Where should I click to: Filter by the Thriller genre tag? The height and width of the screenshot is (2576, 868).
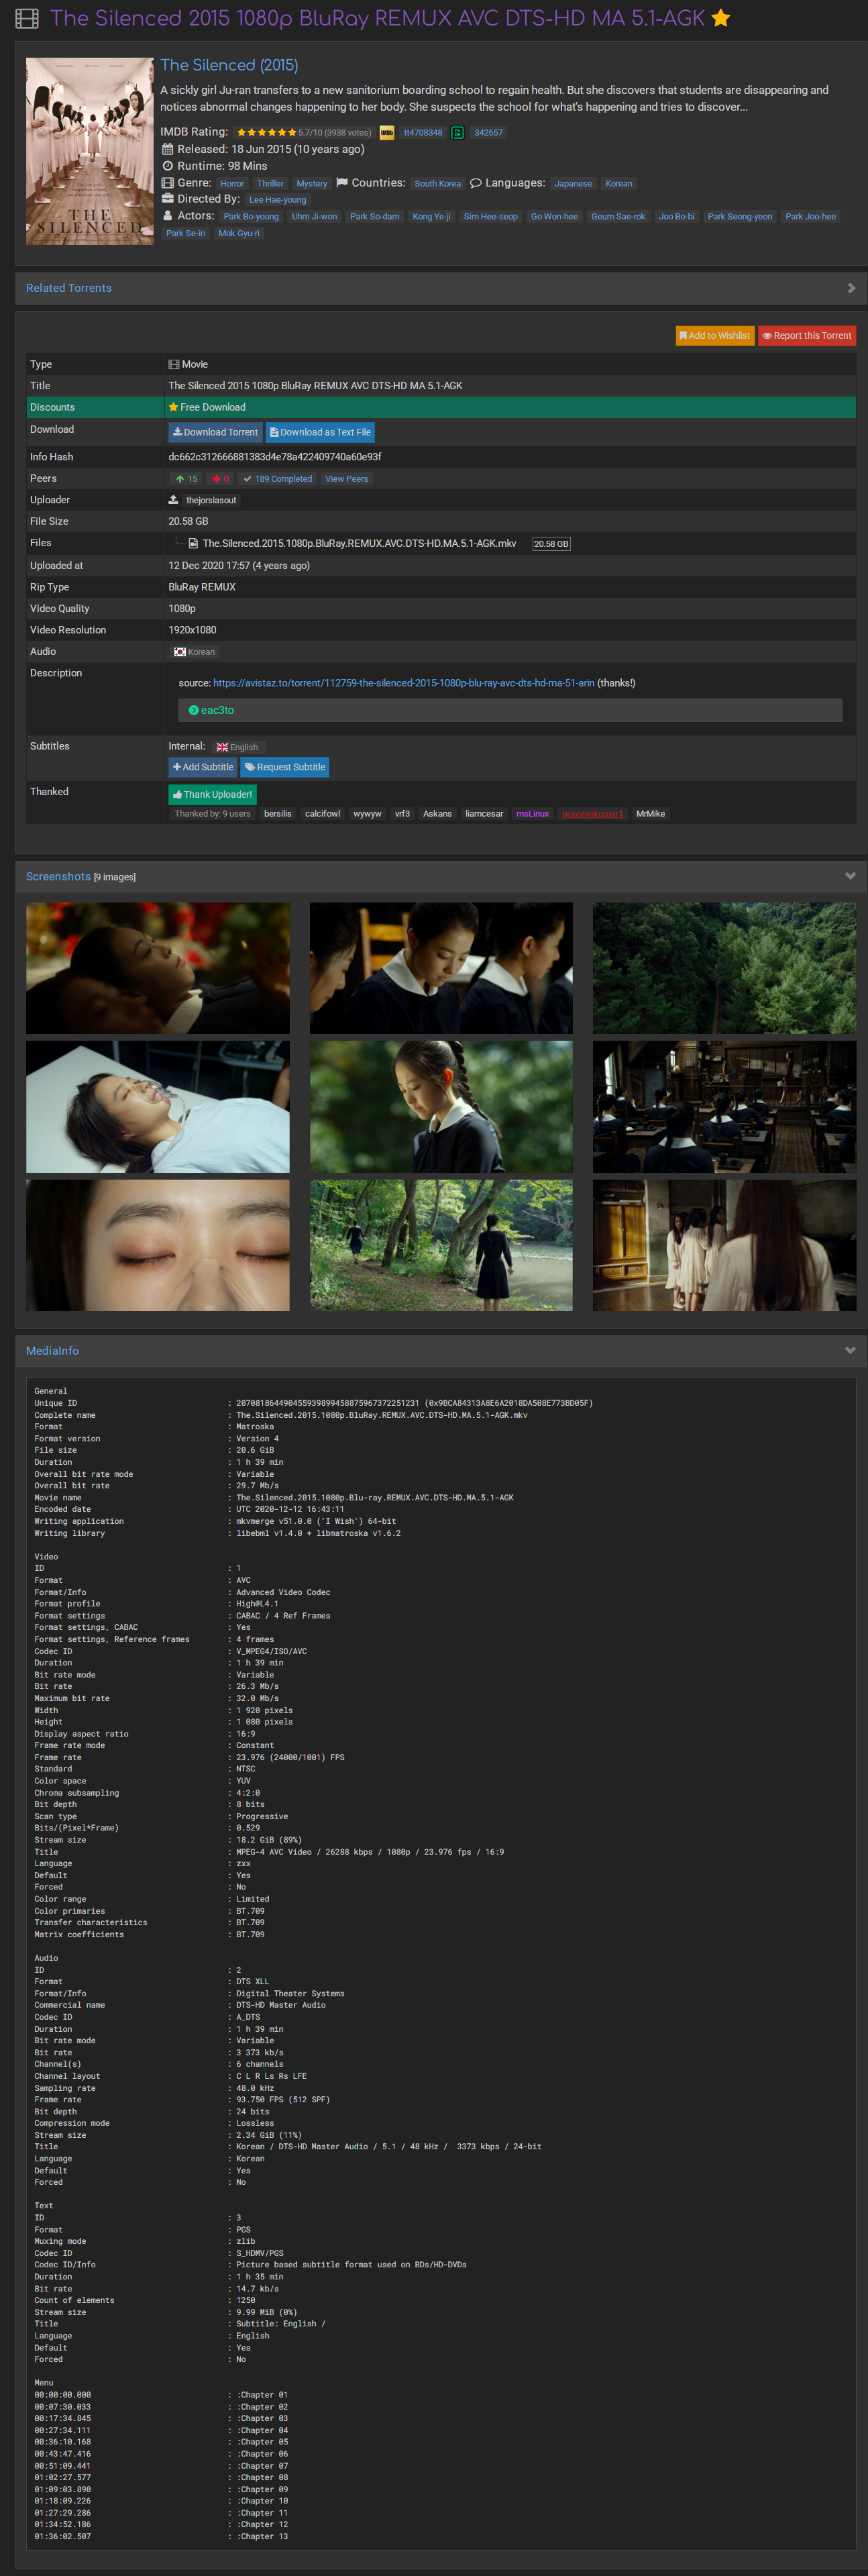pos(270,184)
